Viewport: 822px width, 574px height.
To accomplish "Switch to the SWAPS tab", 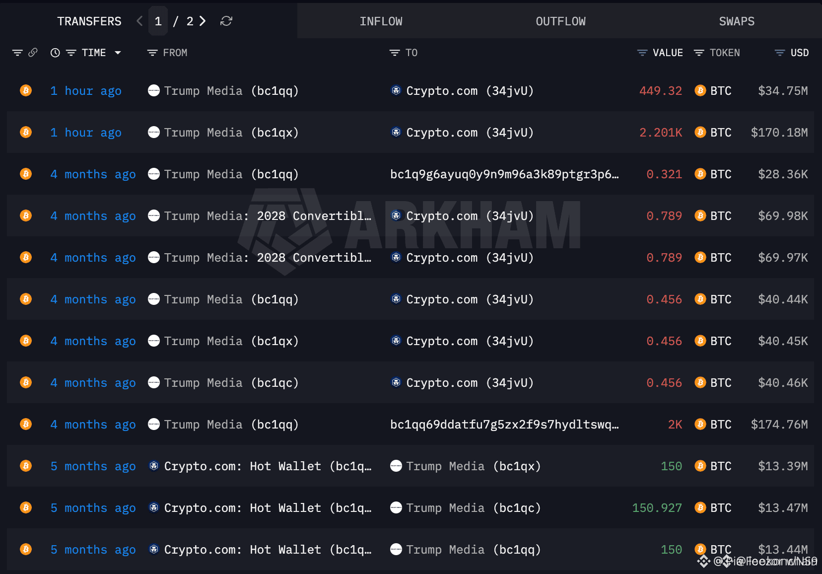I will pos(737,21).
